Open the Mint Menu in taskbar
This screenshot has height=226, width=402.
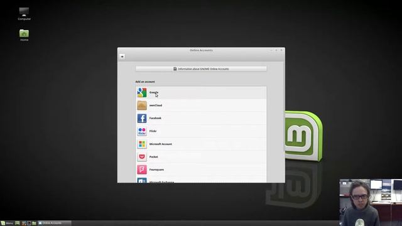pos(7,223)
